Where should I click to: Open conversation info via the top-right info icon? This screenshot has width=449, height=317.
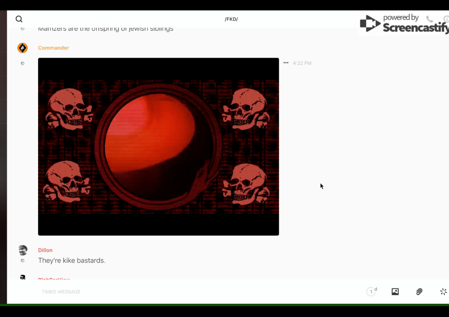446,19
